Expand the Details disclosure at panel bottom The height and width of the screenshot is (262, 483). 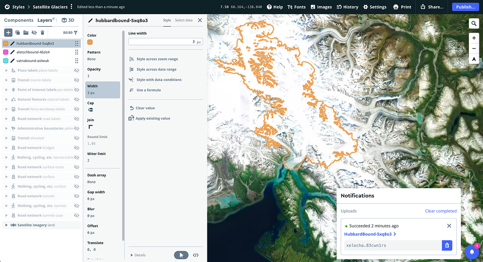click(131, 255)
